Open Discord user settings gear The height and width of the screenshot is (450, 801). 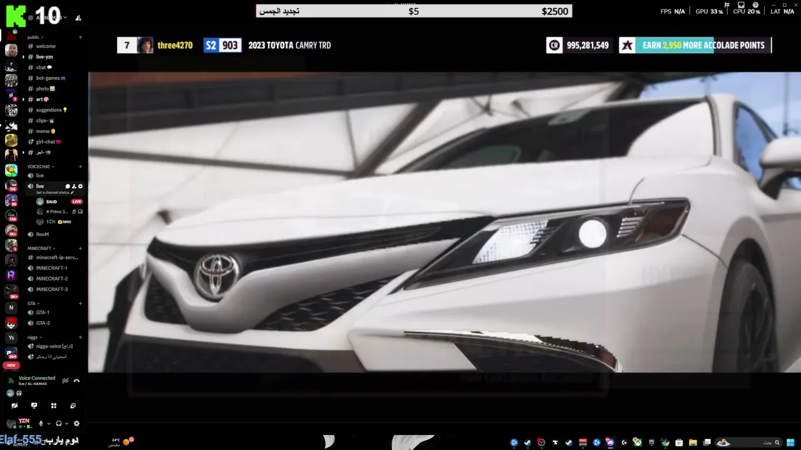pos(76,424)
